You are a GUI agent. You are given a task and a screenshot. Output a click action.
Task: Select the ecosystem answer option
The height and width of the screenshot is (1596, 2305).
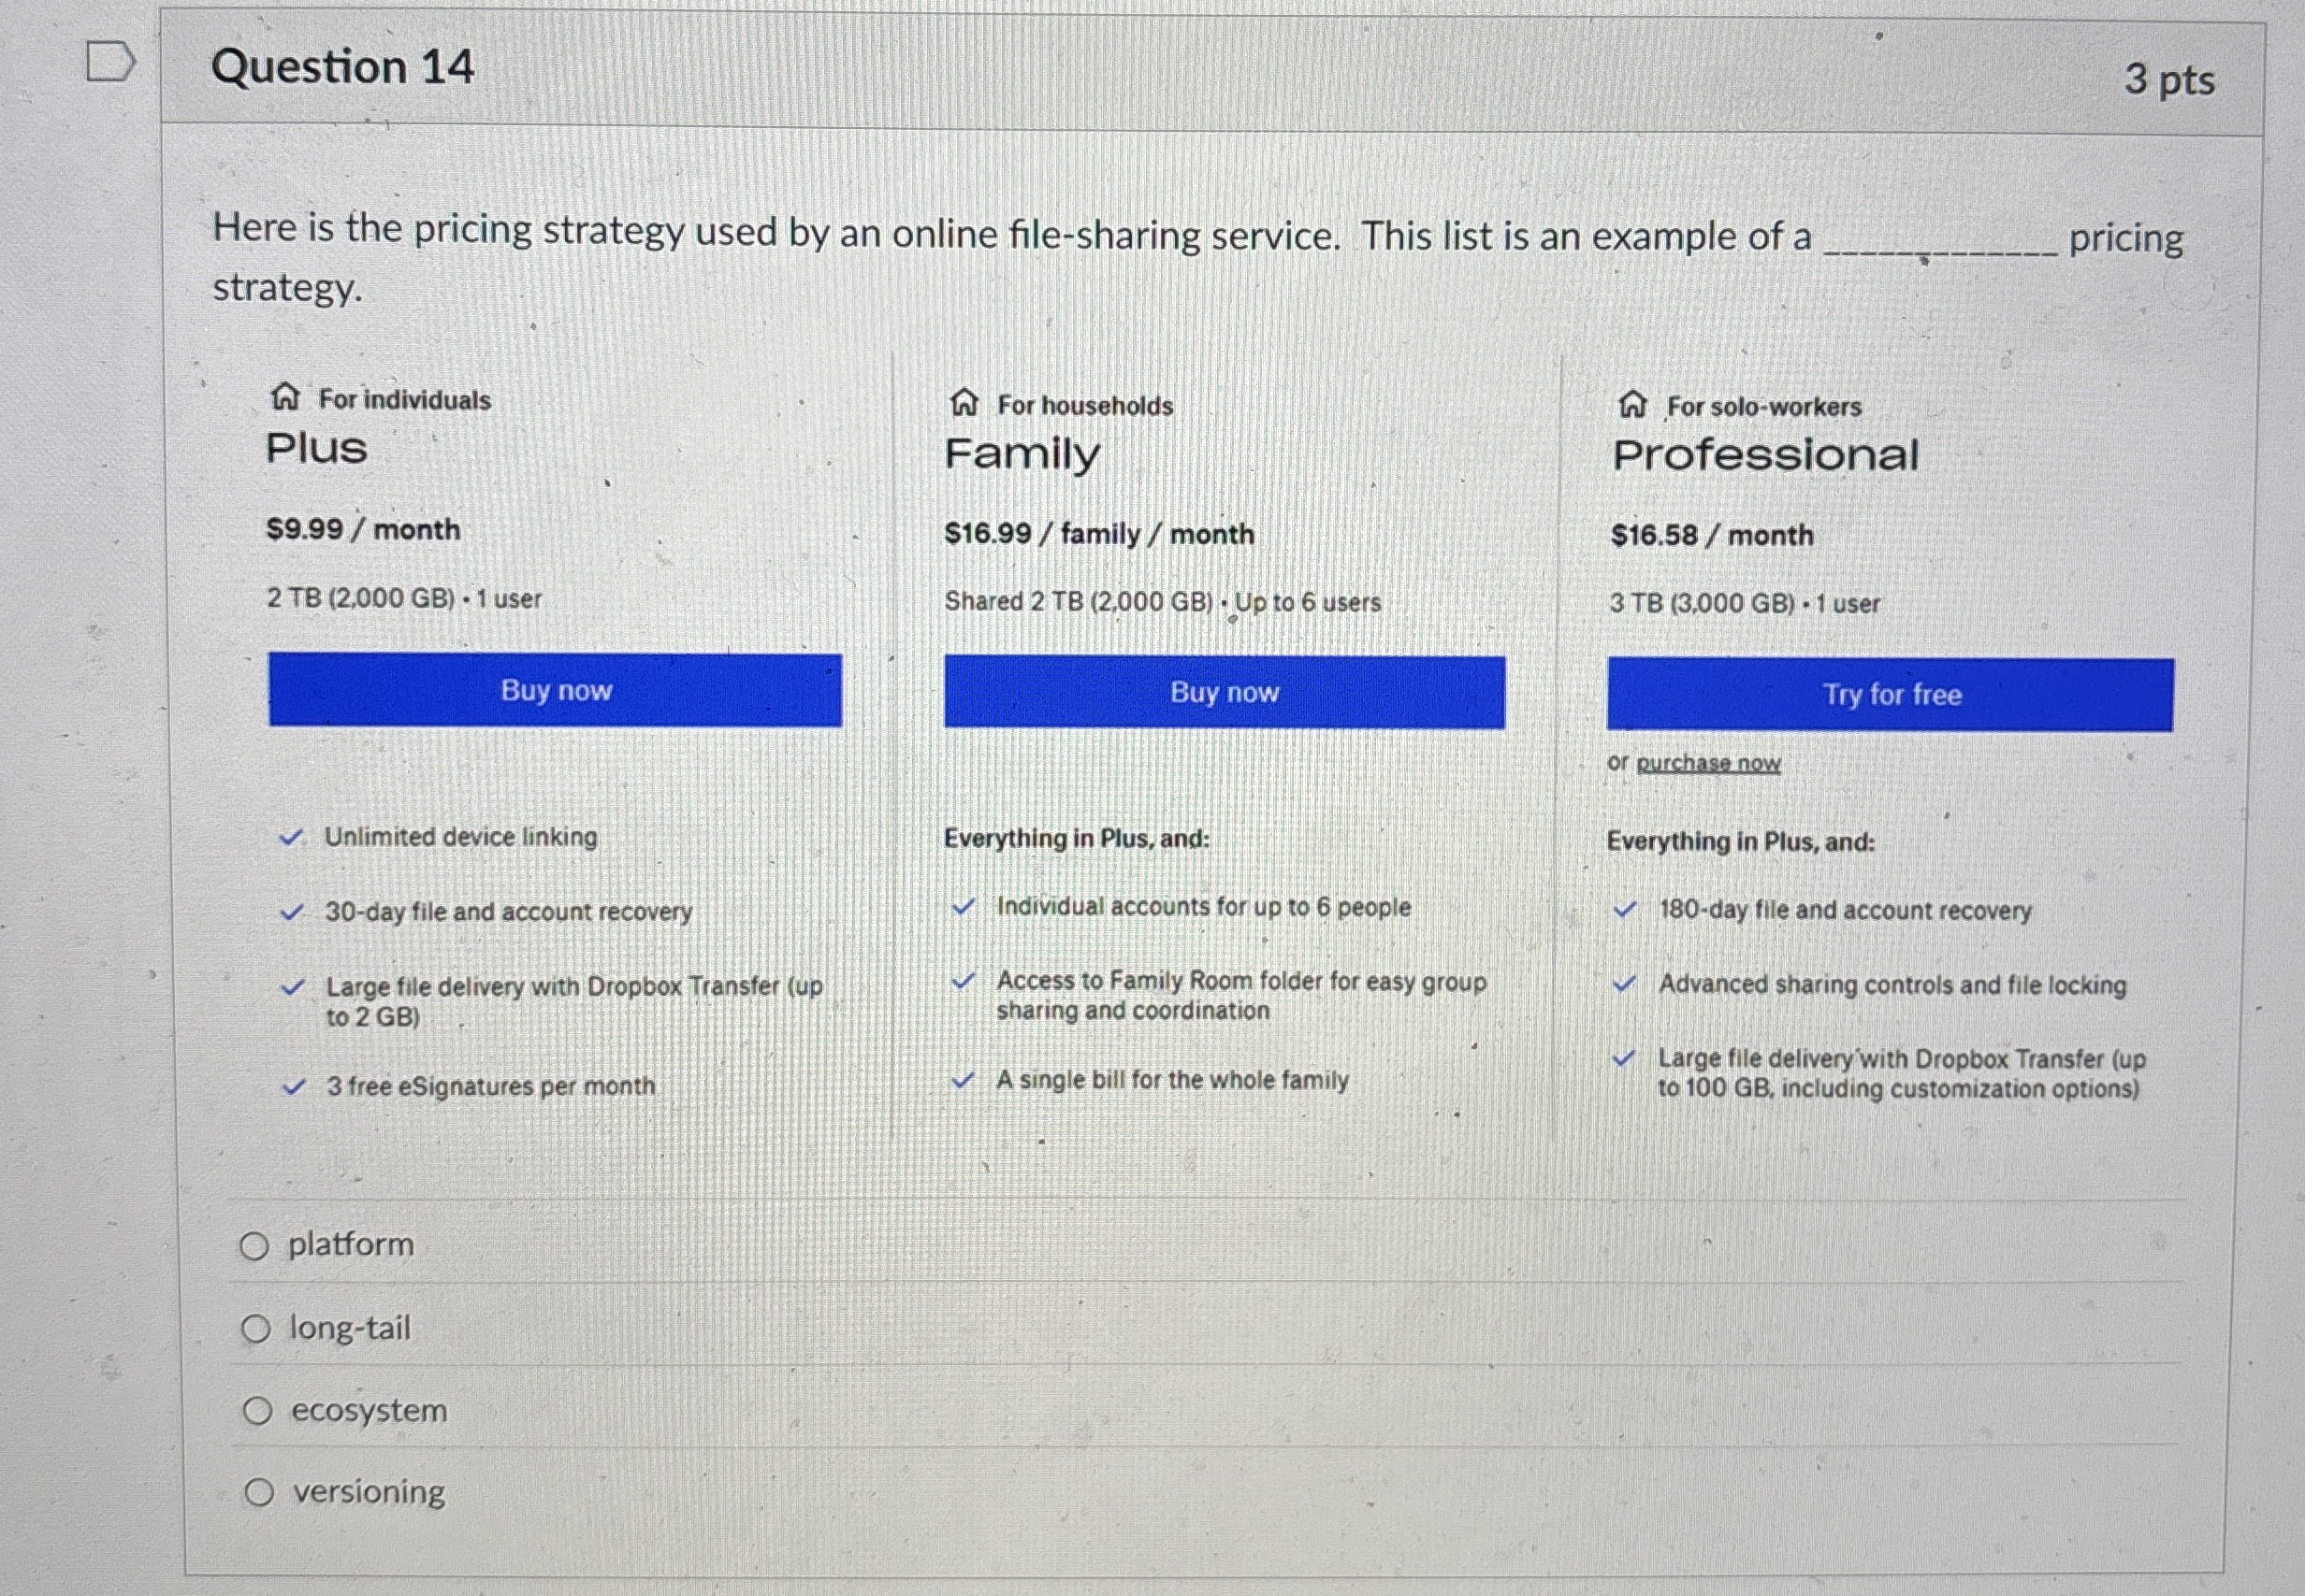[258, 1410]
